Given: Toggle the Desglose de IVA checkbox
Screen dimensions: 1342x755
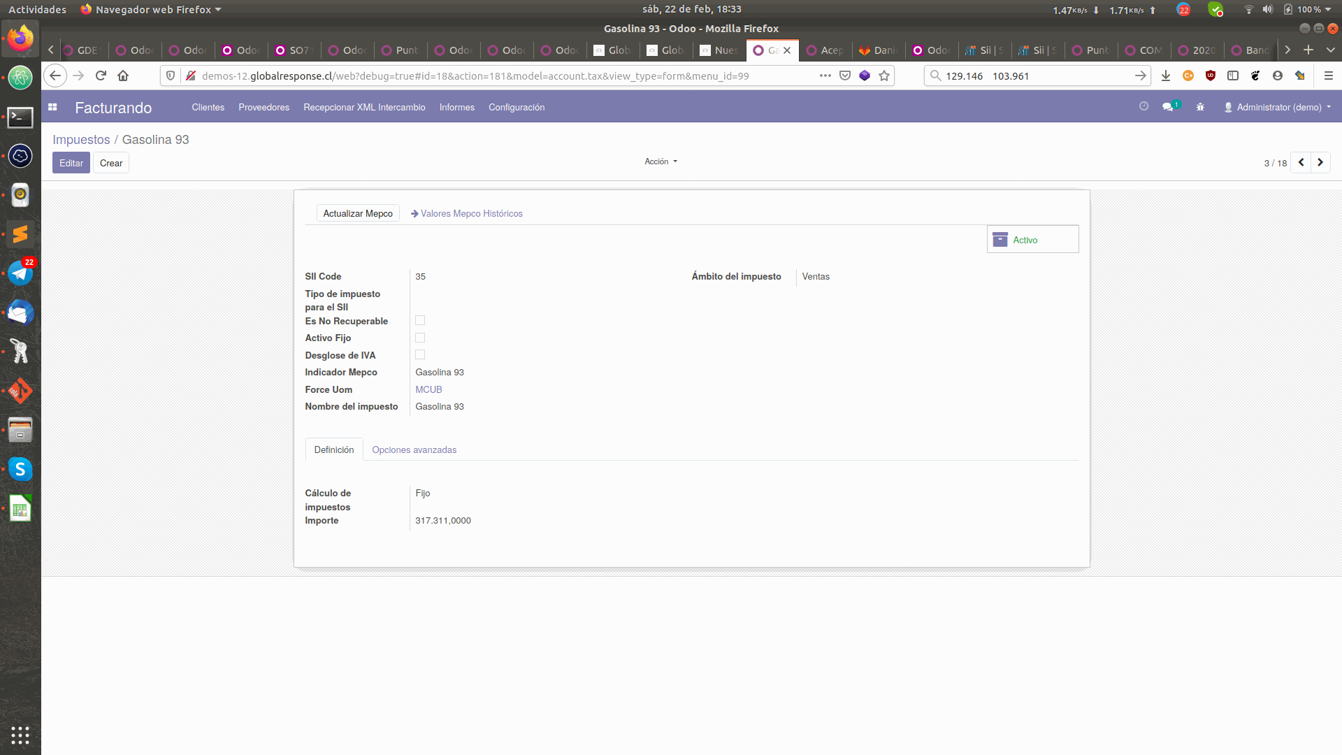Looking at the screenshot, I should point(419,354).
